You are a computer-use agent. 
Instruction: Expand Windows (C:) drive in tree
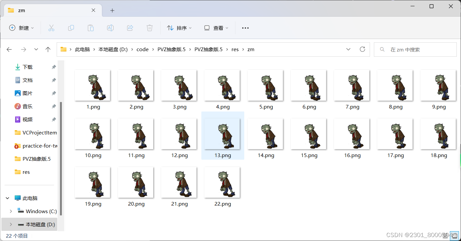coord(11,211)
